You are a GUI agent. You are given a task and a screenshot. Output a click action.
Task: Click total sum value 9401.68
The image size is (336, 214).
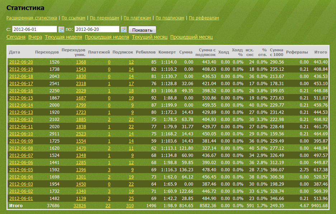click(319, 206)
